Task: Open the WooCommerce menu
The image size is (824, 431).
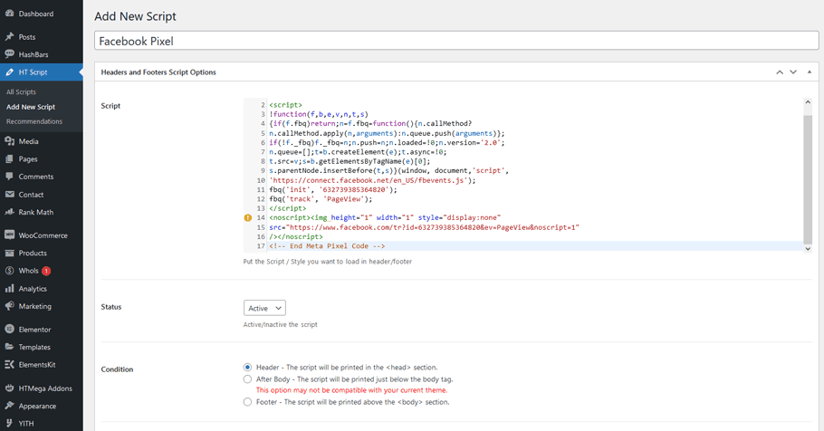Action: [42, 235]
